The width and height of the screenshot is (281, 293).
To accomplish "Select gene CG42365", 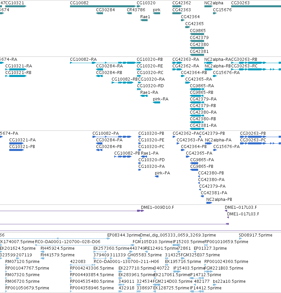I will 188,27.
